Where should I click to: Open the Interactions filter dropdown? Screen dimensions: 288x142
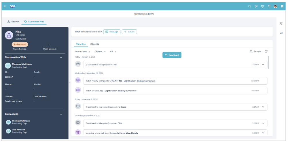(82, 52)
